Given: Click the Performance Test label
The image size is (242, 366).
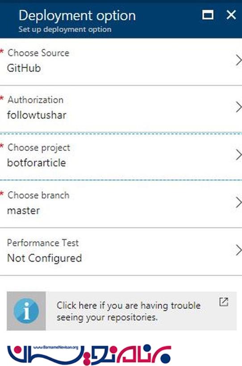Looking at the screenshot, I should (x=43, y=243).
